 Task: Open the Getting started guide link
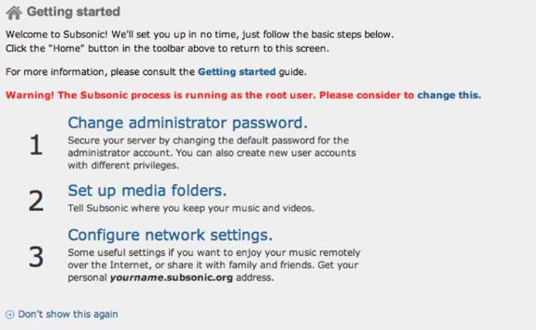236,72
